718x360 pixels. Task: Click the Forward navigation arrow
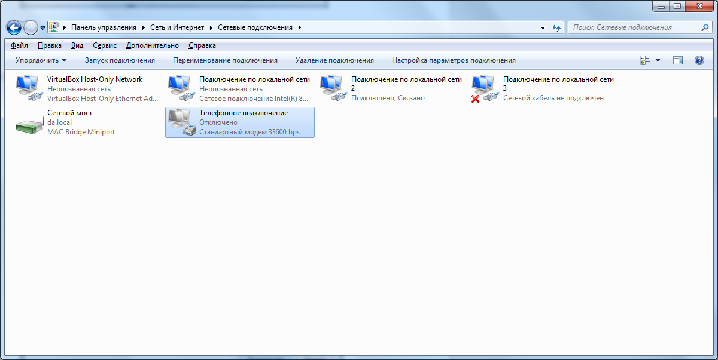[x=31, y=27]
